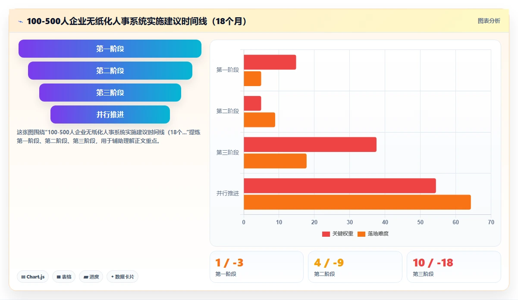
Task: Open the 10 / -18 第三阶段 data card
Action: [x=454, y=267]
